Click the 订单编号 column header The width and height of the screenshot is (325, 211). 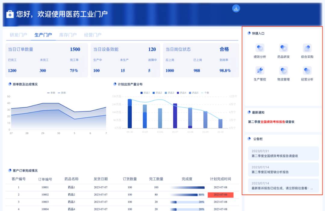point(45,179)
